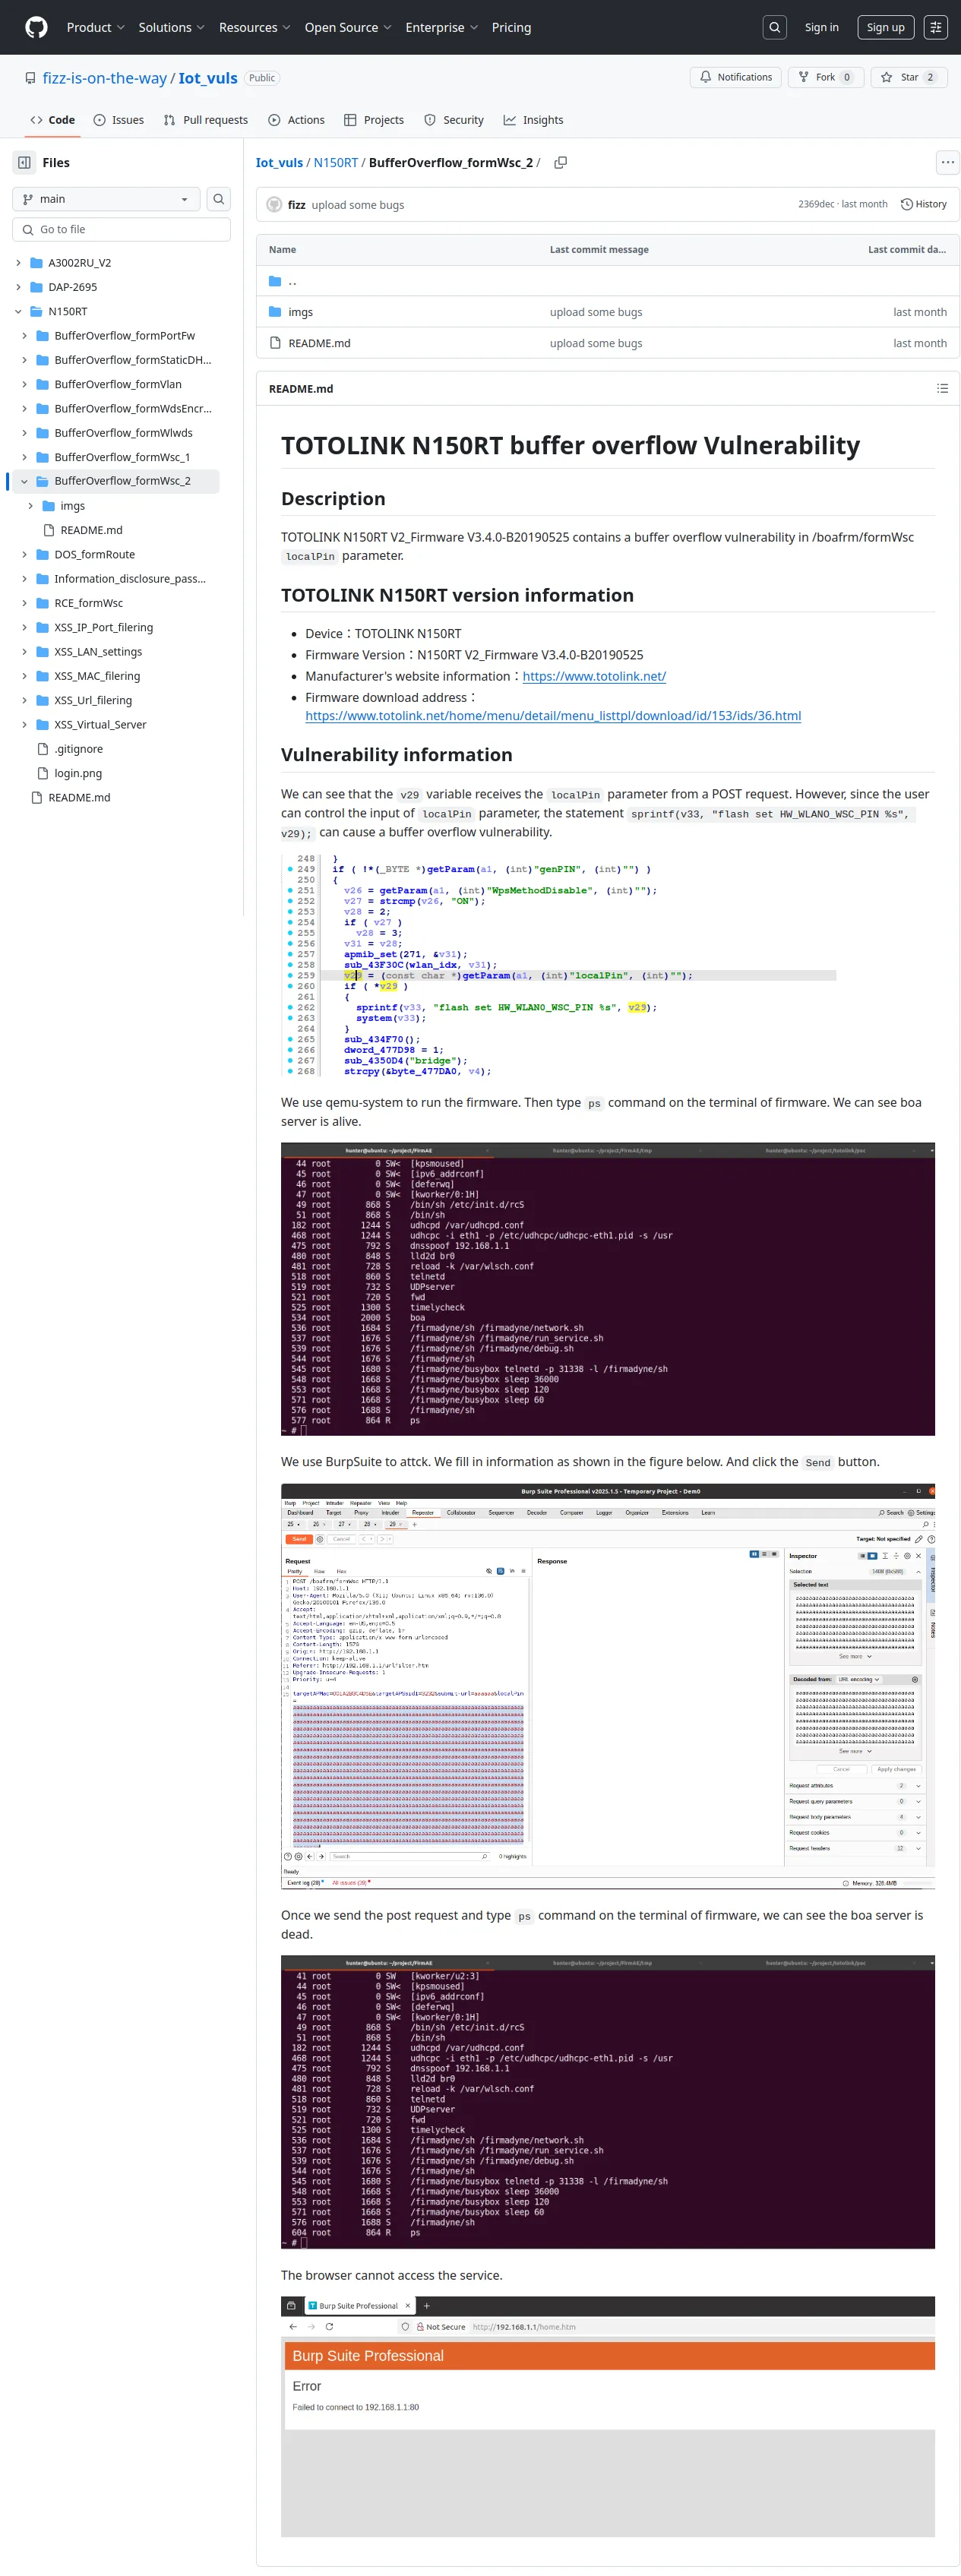Switch to the Pull requests tab

coord(205,120)
